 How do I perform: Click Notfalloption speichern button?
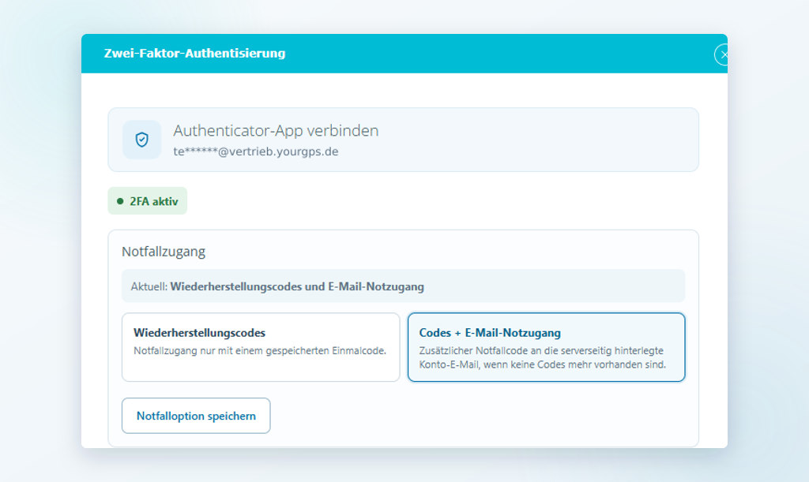coord(196,416)
